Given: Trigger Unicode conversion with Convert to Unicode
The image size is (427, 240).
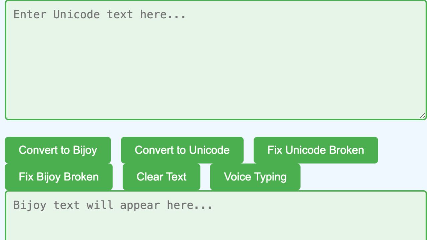Looking at the screenshot, I should point(182,150).
